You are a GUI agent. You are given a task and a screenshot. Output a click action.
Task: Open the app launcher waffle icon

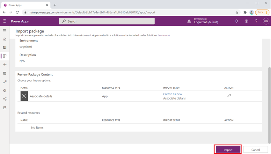click(x=4, y=21)
